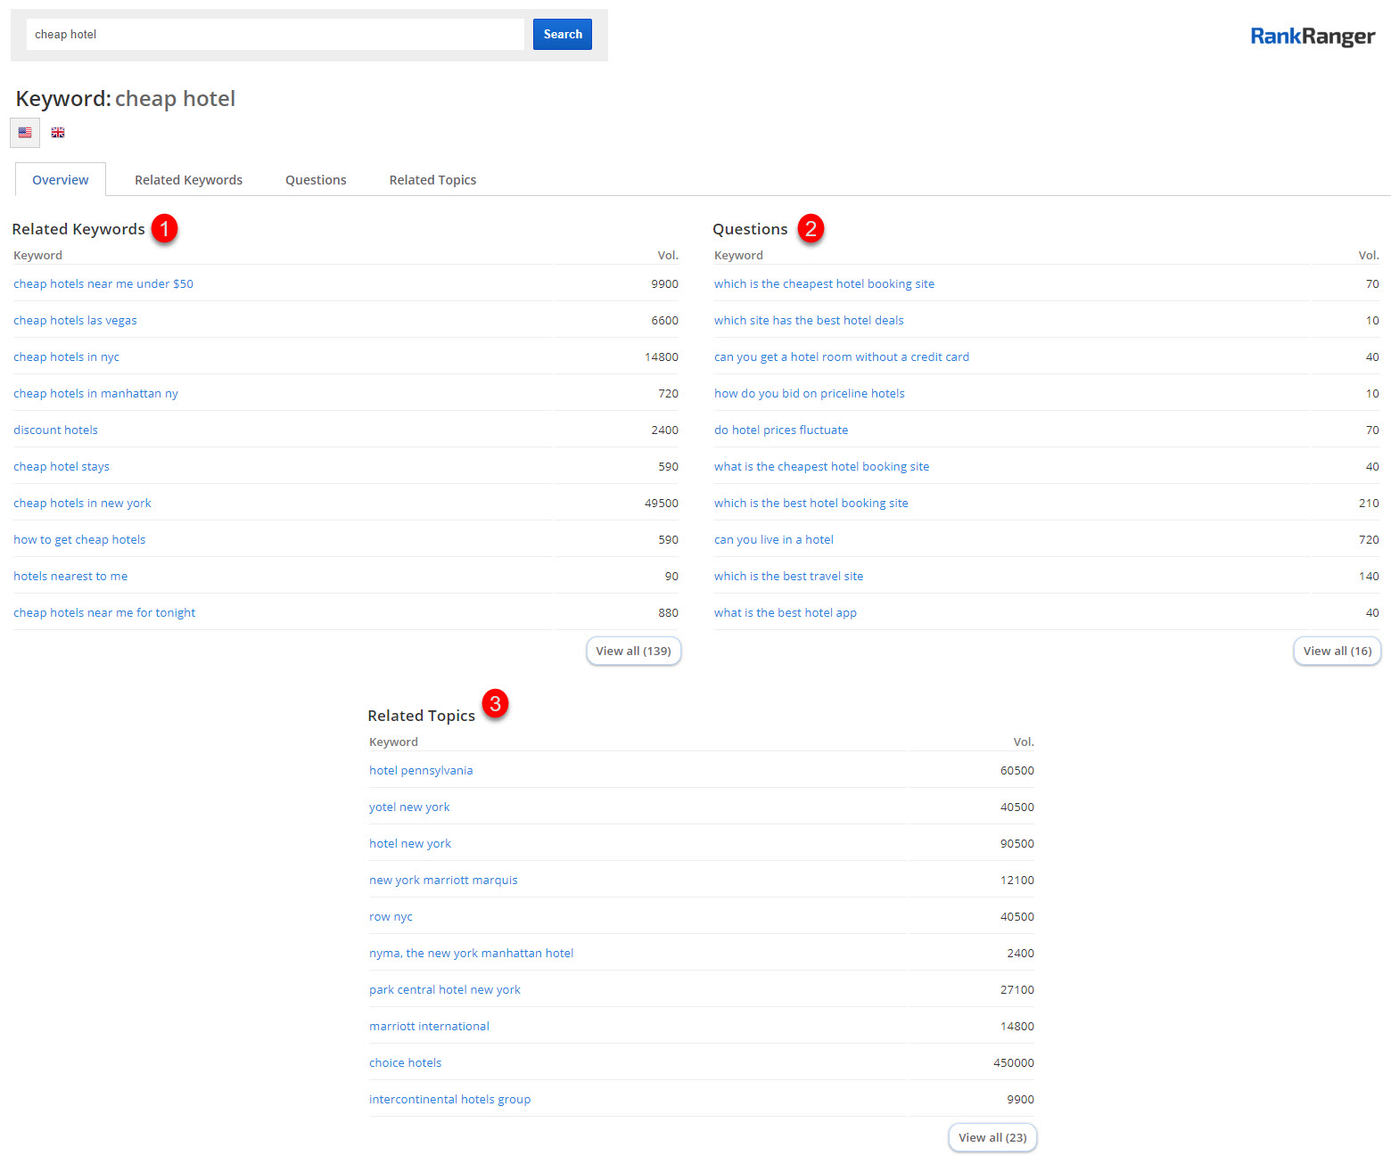Select the United States flag icon
The width and height of the screenshot is (1391, 1172).
pyautogui.click(x=25, y=133)
